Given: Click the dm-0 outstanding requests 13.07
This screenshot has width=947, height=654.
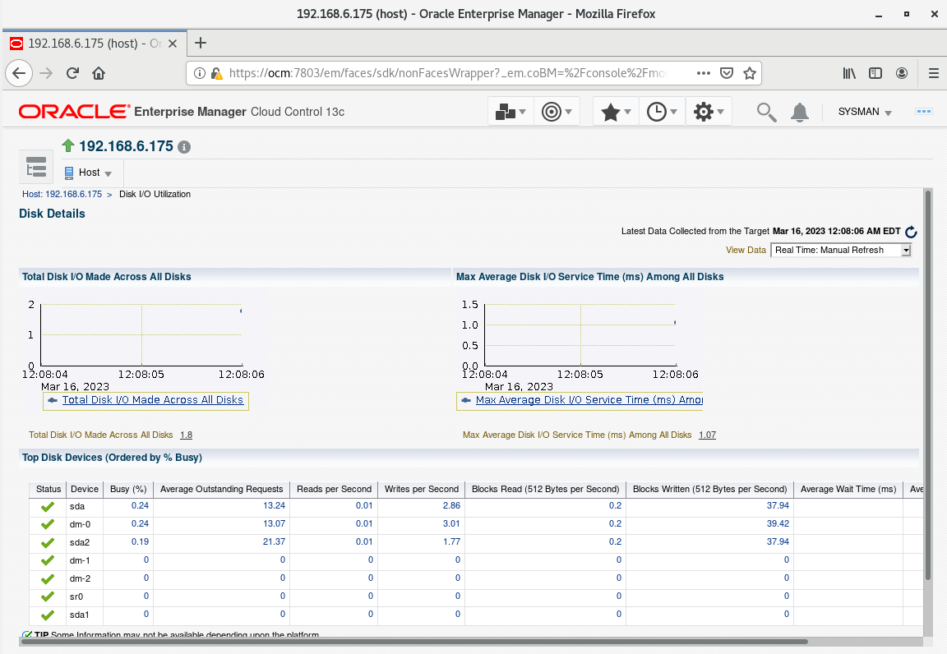Looking at the screenshot, I should (x=275, y=523).
